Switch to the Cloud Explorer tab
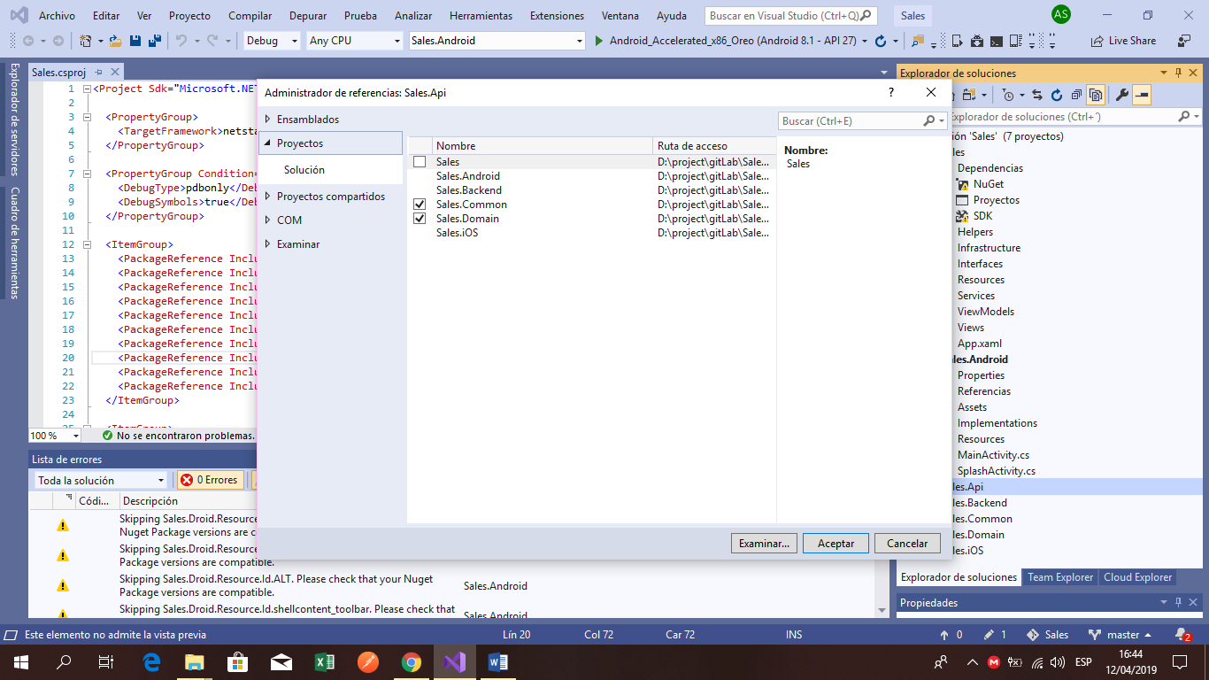Image resolution: width=1209 pixels, height=680 pixels. coord(1137,577)
